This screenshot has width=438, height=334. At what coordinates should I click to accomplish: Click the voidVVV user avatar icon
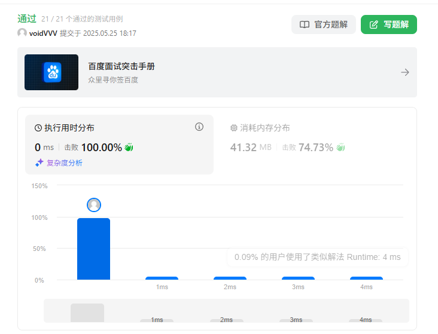click(22, 33)
